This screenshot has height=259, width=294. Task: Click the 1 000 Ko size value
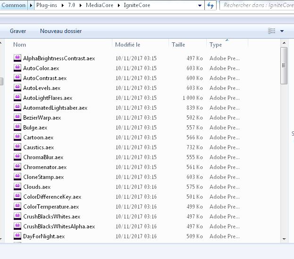tap(193, 98)
